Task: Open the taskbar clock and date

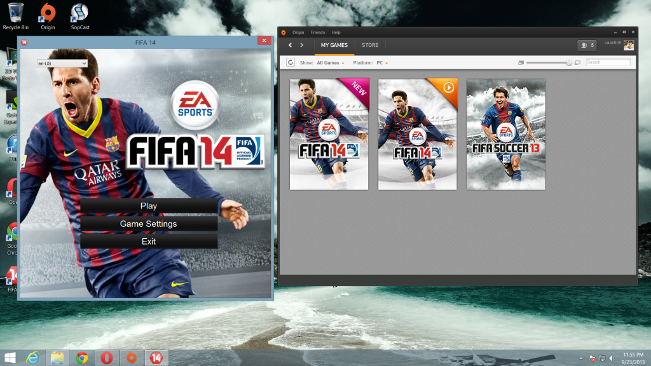Action: pyautogui.click(x=633, y=358)
